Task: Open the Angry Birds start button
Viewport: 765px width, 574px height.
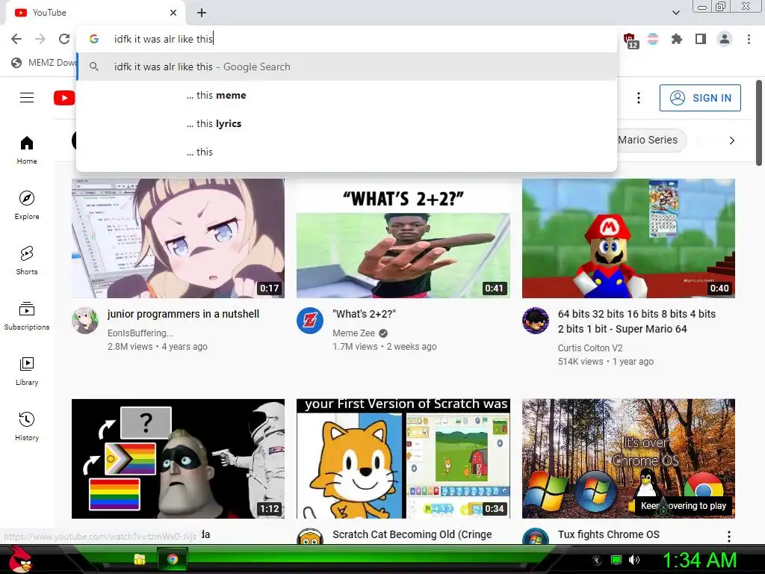Action: 22,559
